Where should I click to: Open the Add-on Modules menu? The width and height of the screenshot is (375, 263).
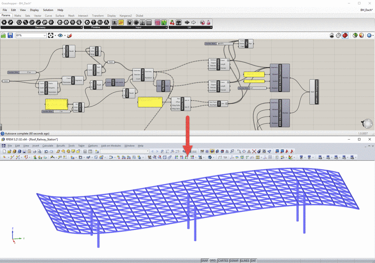[x=111, y=146]
